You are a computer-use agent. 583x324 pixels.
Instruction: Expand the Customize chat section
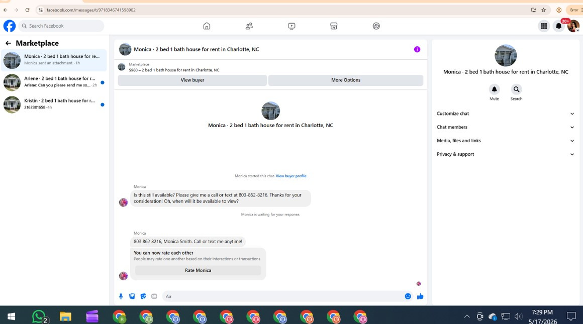(505, 114)
